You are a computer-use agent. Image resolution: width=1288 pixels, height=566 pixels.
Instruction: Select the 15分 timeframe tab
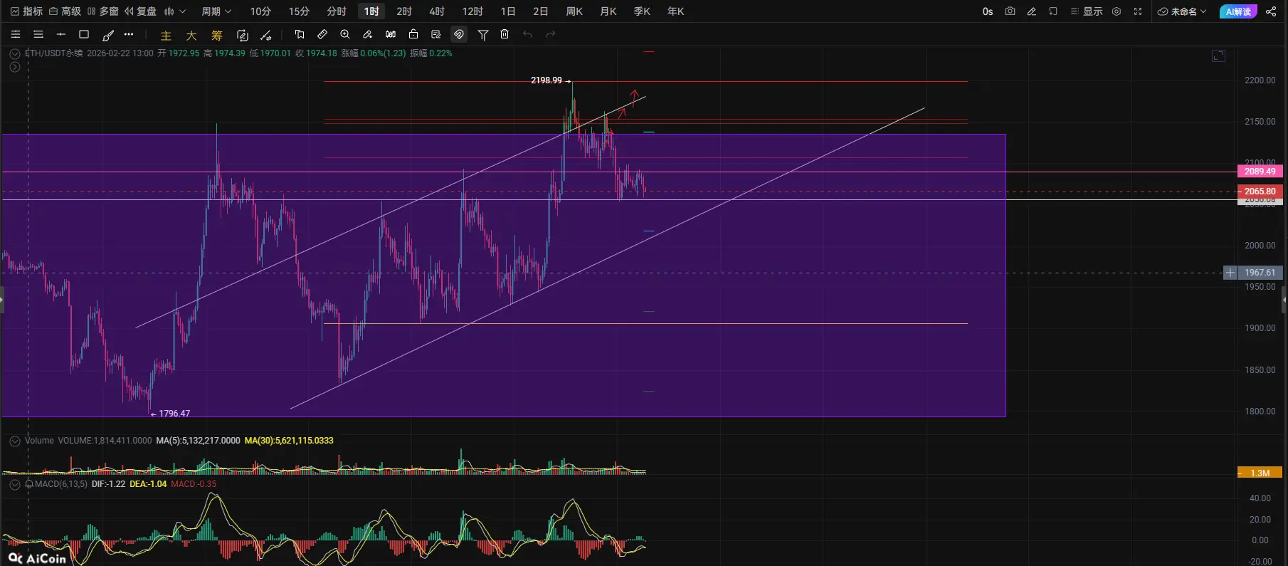(299, 11)
